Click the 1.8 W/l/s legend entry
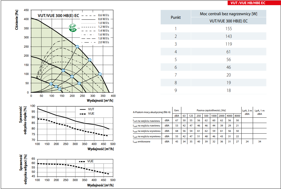Screen dimensions: 281x189 [x=95, y=38]
